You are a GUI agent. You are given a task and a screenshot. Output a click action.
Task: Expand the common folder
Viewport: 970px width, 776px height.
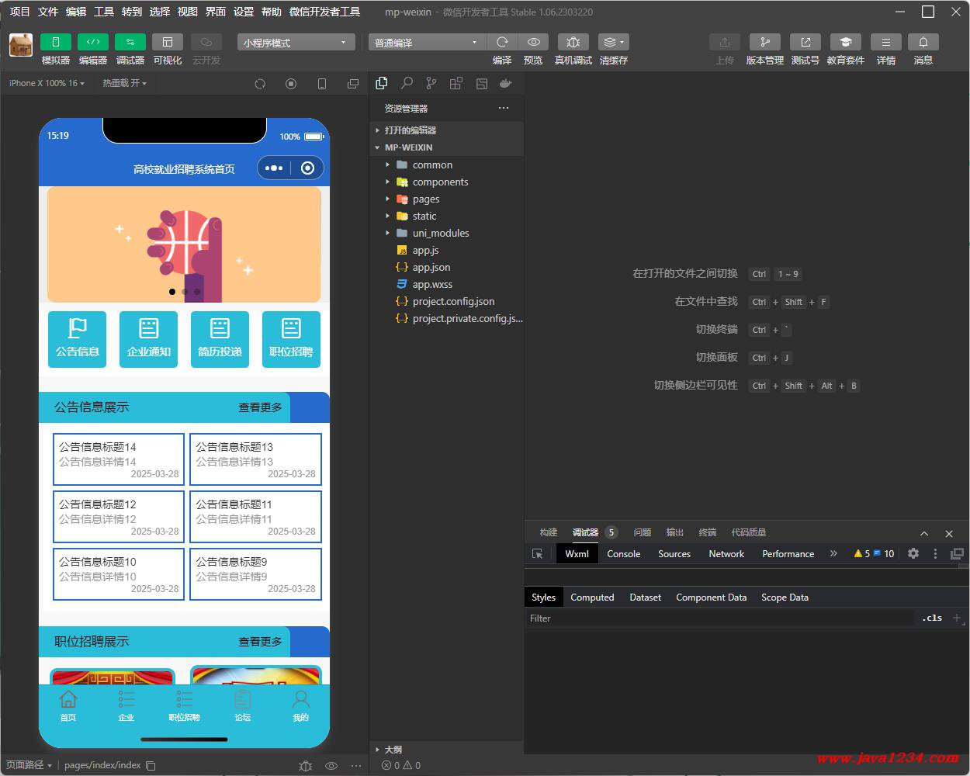pyautogui.click(x=447, y=165)
